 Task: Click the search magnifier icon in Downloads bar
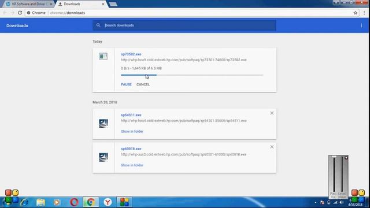tap(98, 25)
